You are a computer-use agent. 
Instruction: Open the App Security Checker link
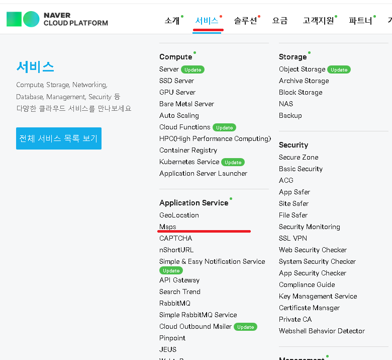(x=313, y=273)
